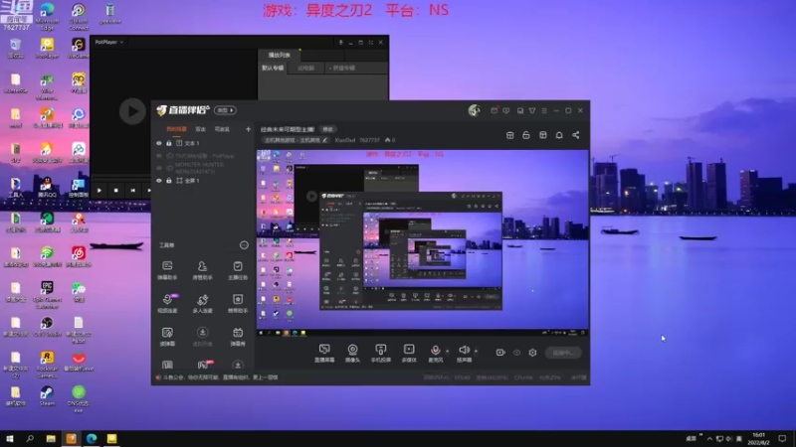Open Microsoft Edge from the taskbar
Viewport: 796px width, 447px height.
[92, 438]
